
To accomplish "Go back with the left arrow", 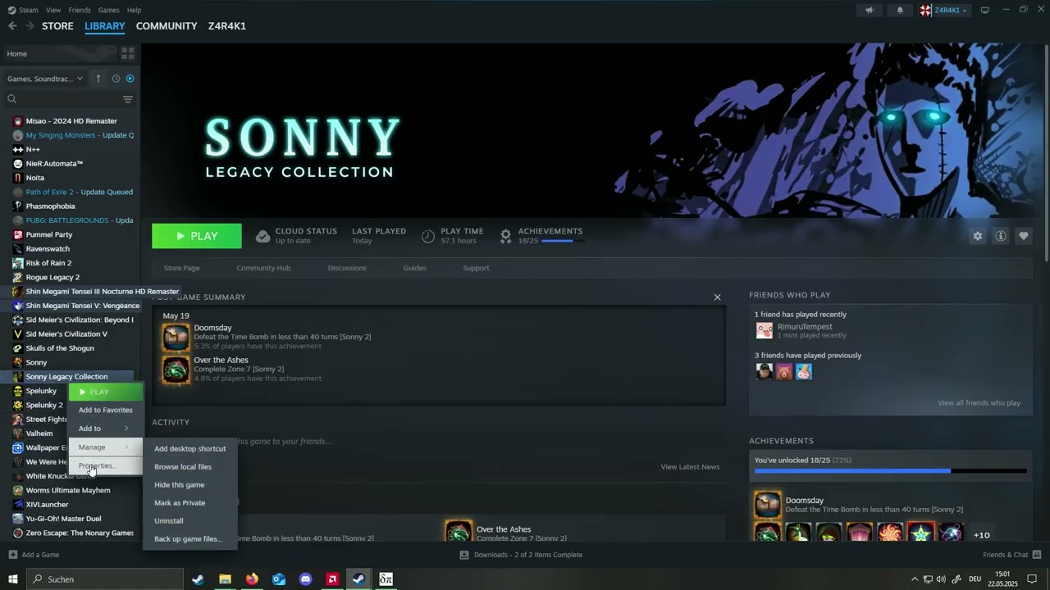I will (x=12, y=26).
